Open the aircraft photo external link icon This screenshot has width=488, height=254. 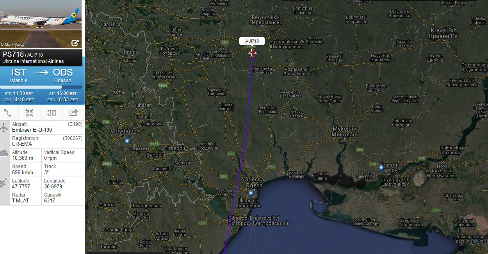pos(75,43)
